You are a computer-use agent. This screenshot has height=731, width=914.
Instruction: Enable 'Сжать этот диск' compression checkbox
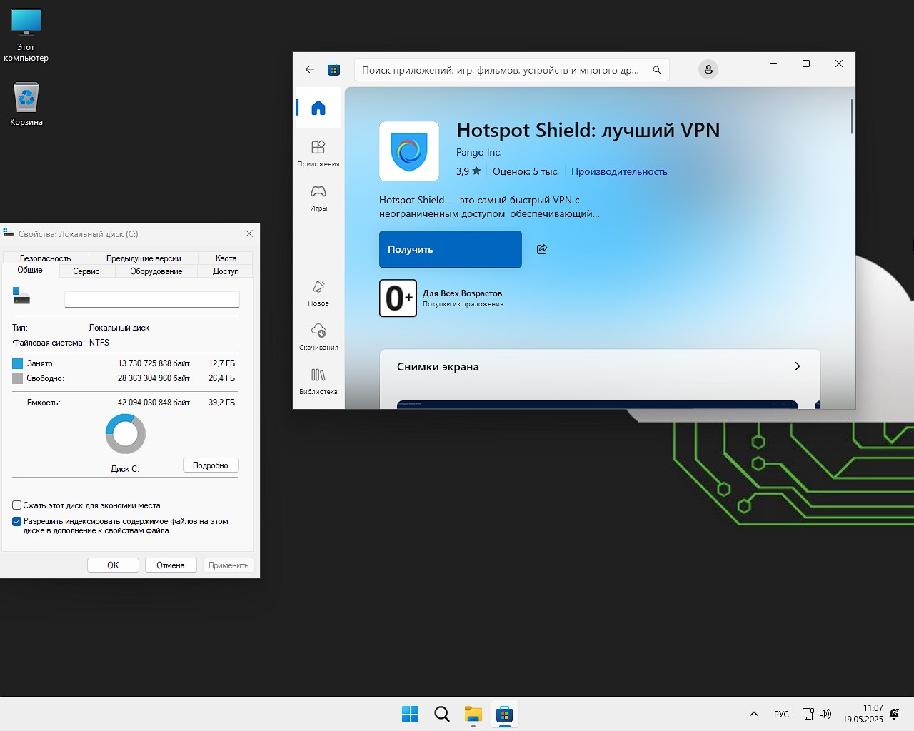[x=17, y=505]
